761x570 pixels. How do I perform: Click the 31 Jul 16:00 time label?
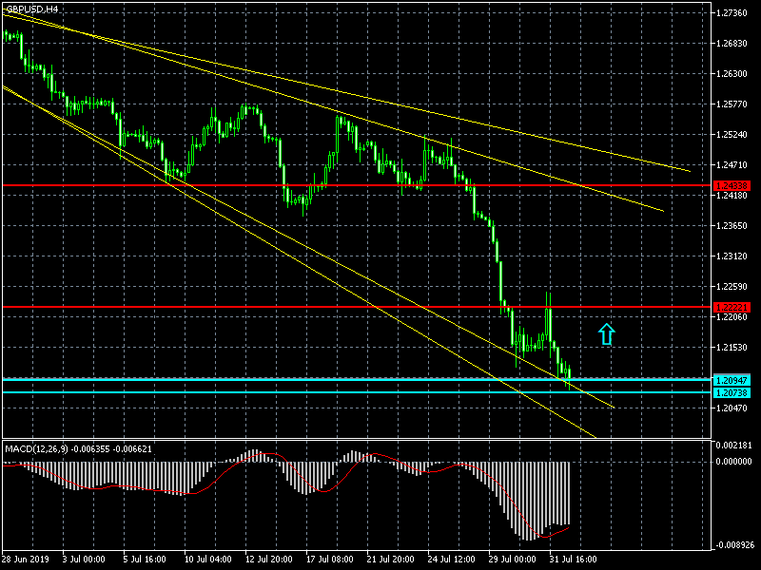(573, 560)
